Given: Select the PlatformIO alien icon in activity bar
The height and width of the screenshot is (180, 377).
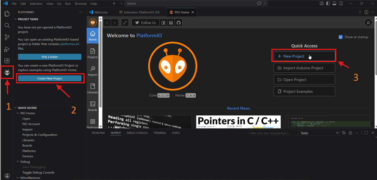Looking at the screenshot, I should pos(7,73).
